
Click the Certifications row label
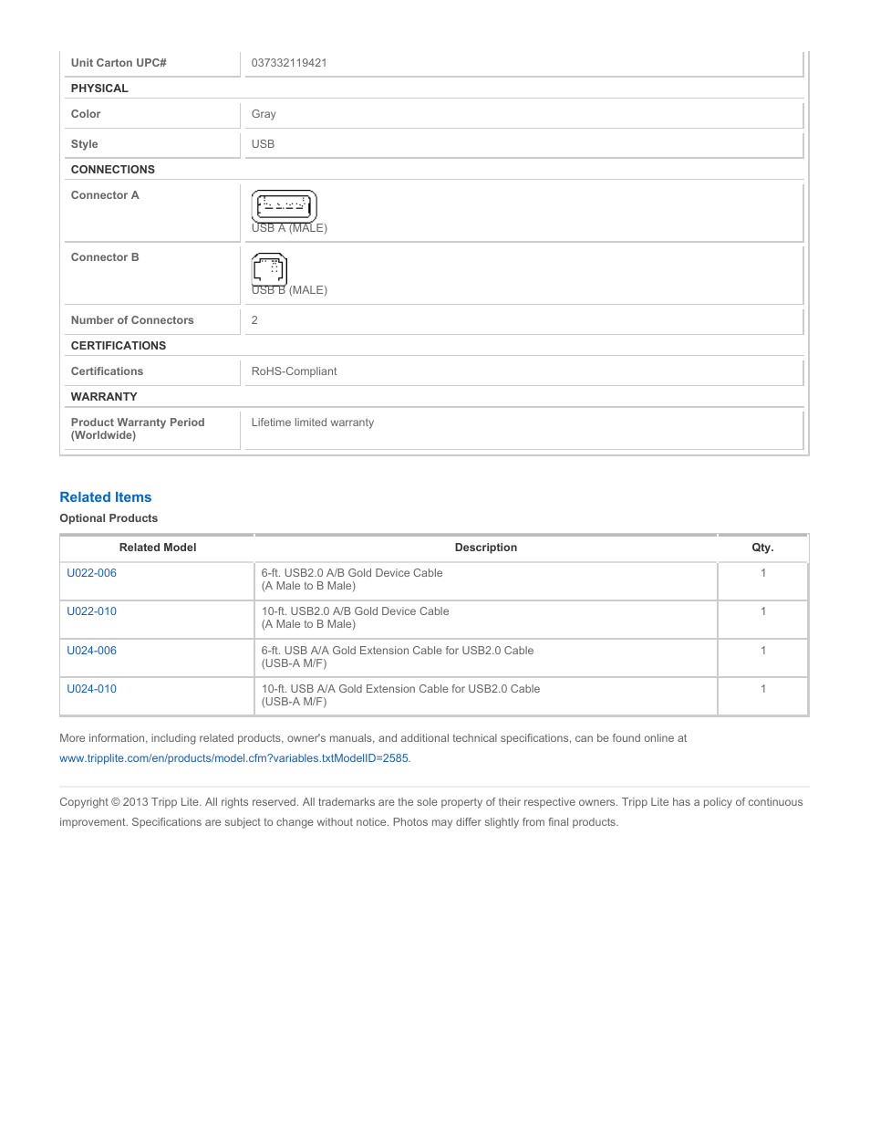point(107,371)
